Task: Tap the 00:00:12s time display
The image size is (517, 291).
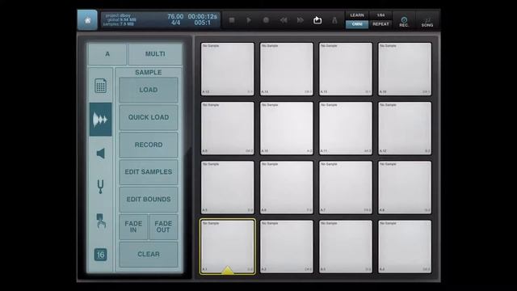Action: click(203, 16)
